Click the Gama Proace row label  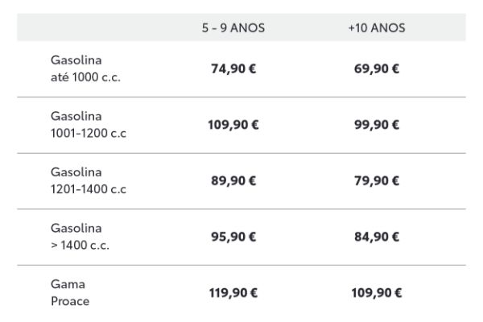[70, 292]
